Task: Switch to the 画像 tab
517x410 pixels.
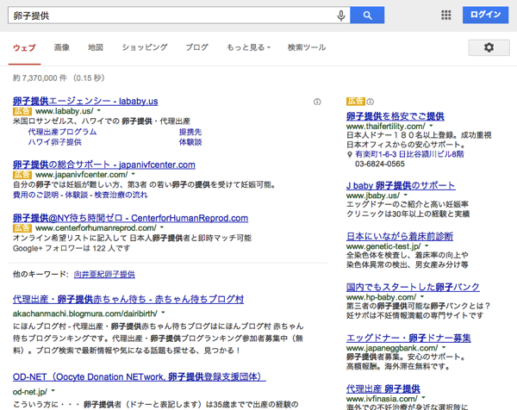Action: (x=62, y=47)
